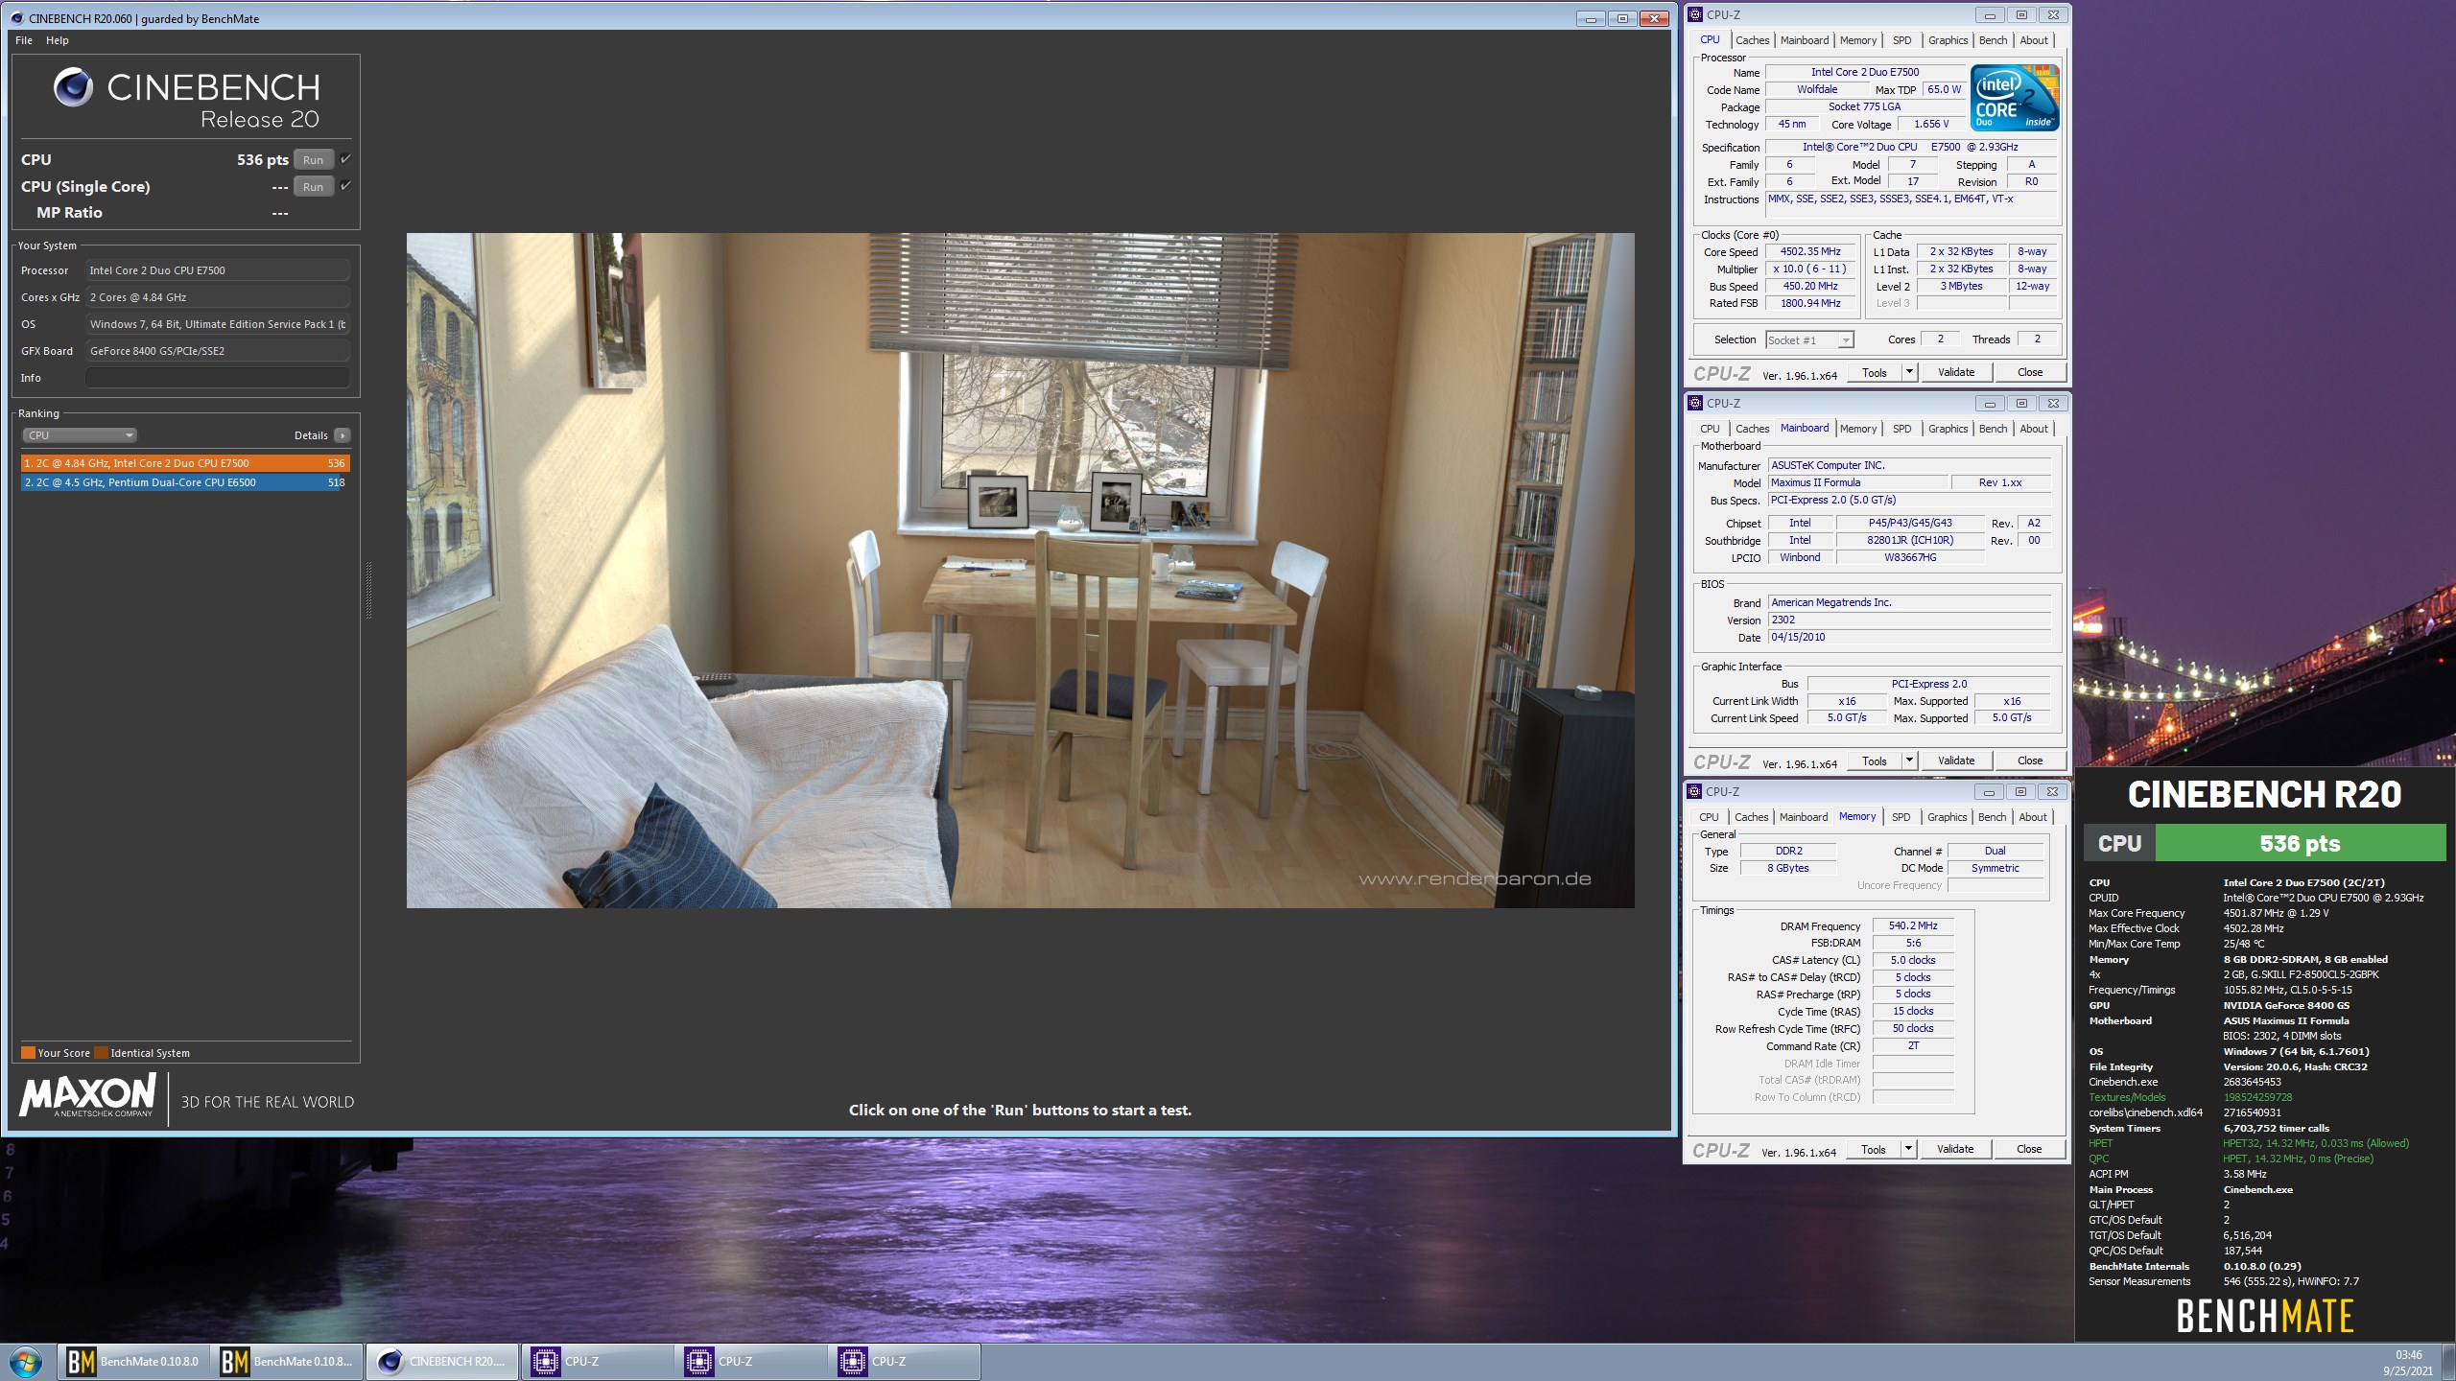Select SPD tab in Mainboard CPU-Z window
The width and height of the screenshot is (2456, 1381).
(x=1901, y=429)
